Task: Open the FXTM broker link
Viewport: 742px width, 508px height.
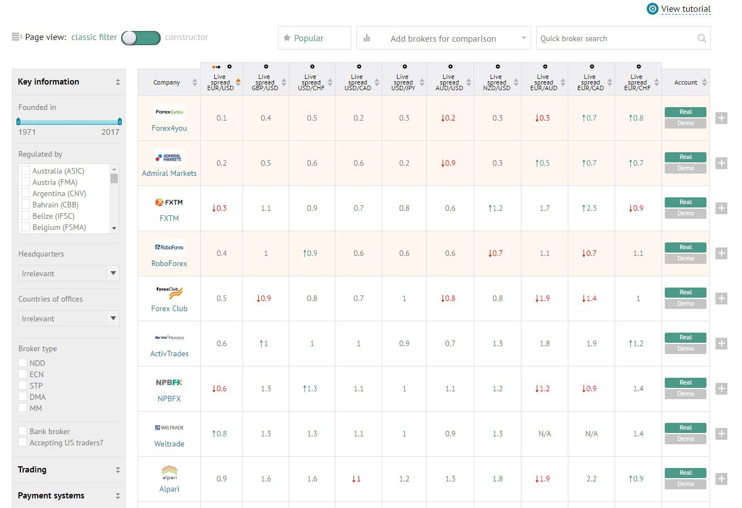Action: coord(169,218)
